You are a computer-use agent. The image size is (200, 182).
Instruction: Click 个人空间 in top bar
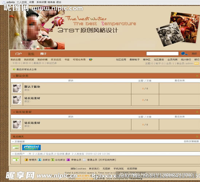click(22, 2)
